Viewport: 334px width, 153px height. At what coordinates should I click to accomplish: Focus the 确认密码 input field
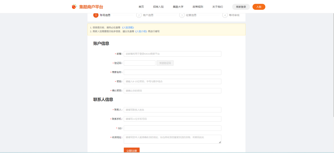pos(172,91)
